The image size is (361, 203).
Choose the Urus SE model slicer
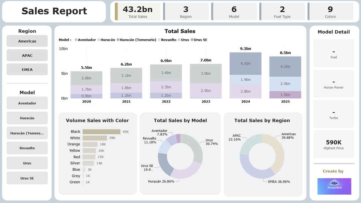click(x=27, y=178)
